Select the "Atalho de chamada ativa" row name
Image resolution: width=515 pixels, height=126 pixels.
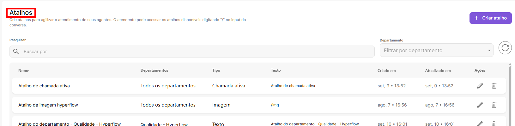pos(44,86)
